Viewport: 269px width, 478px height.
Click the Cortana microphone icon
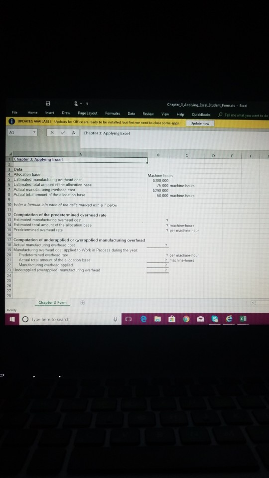pos(116,319)
